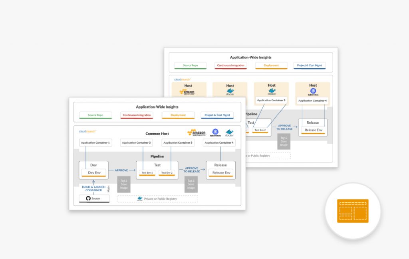
Task: Click the BUILD & LAUNCH CONTAINER label
Action: tap(93, 189)
